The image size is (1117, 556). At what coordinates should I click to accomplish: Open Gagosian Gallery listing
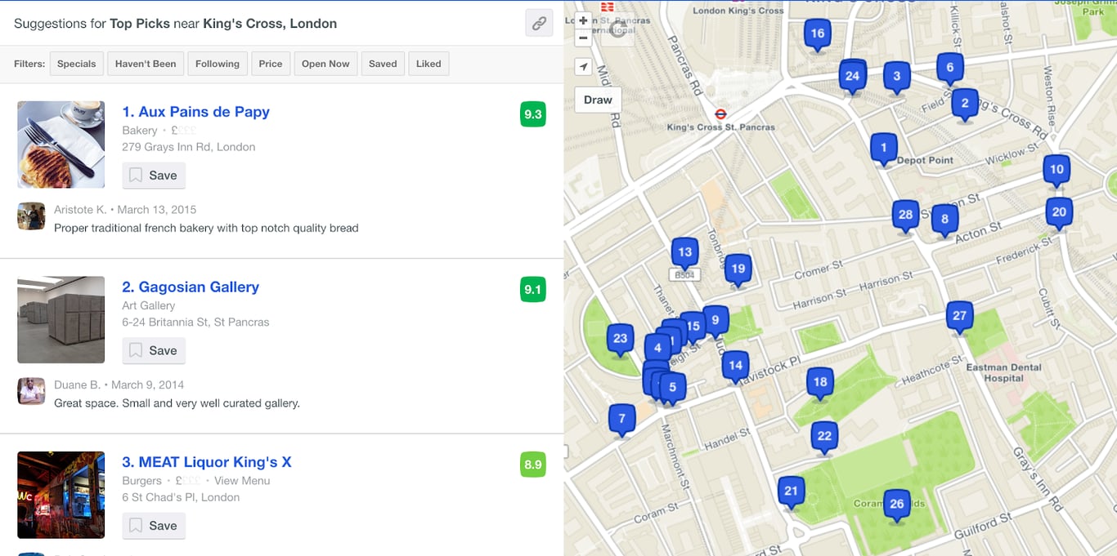pyautogui.click(x=191, y=287)
